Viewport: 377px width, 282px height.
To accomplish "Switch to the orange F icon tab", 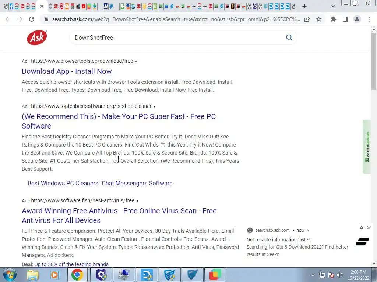I will [x=233, y=6].
